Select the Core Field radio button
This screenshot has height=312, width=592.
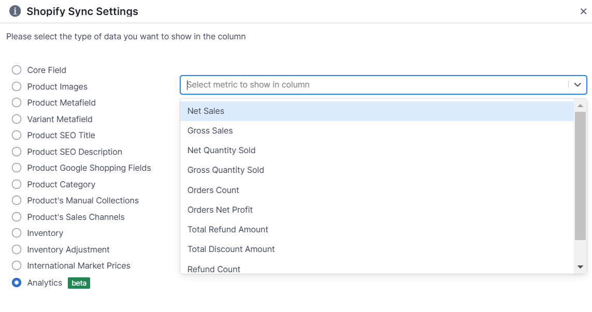16,70
